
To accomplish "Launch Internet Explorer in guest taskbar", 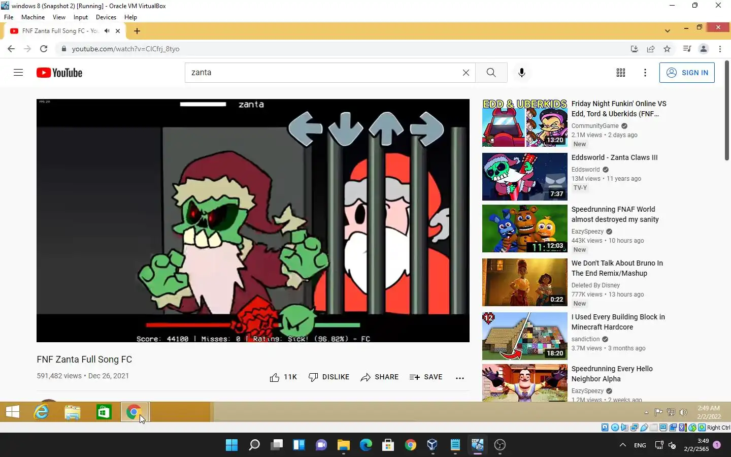I will [41, 412].
